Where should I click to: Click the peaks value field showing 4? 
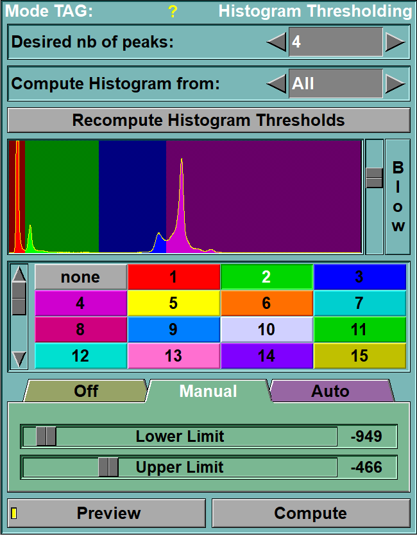[x=336, y=42]
